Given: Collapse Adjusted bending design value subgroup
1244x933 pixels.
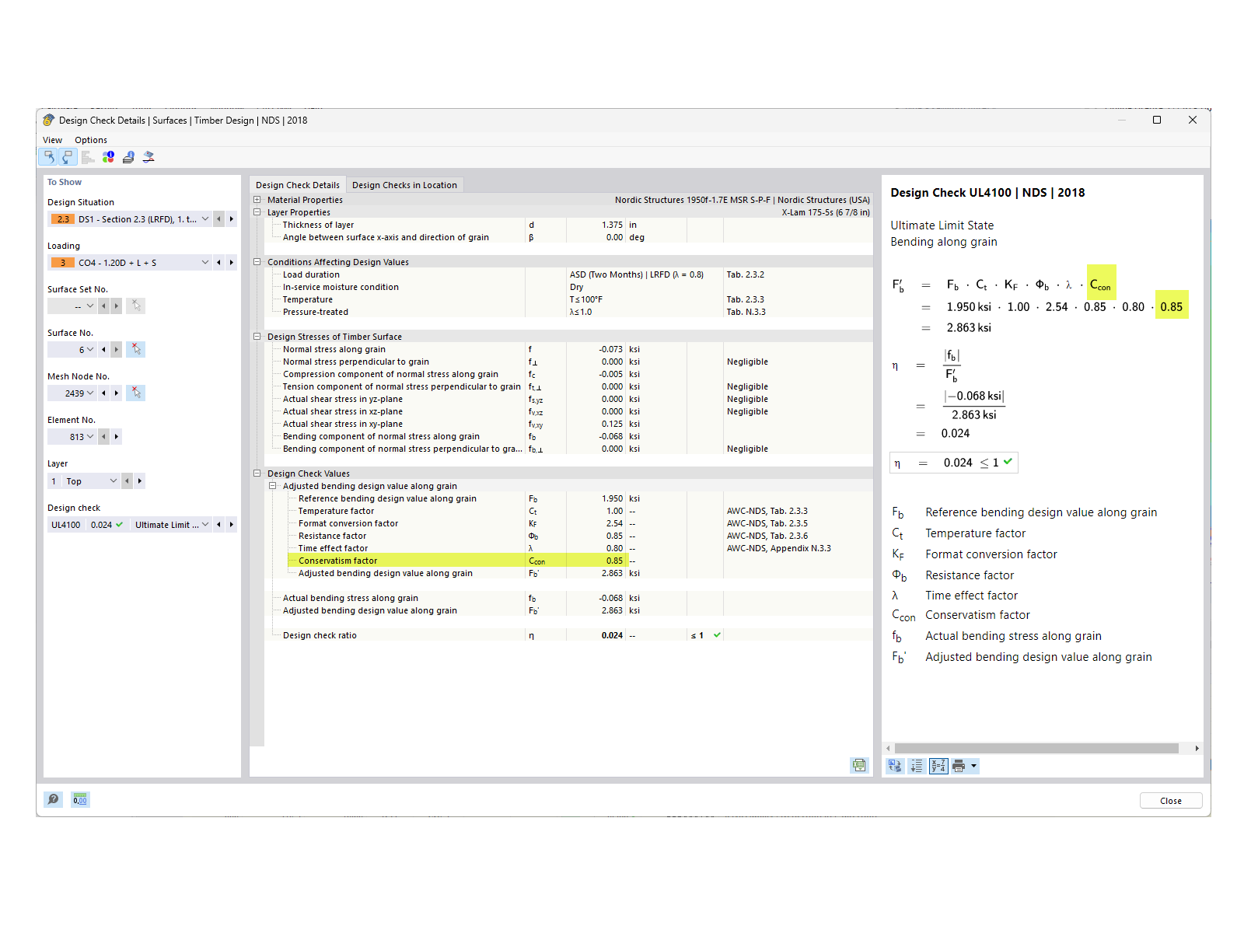Looking at the screenshot, I should [273, 486].
